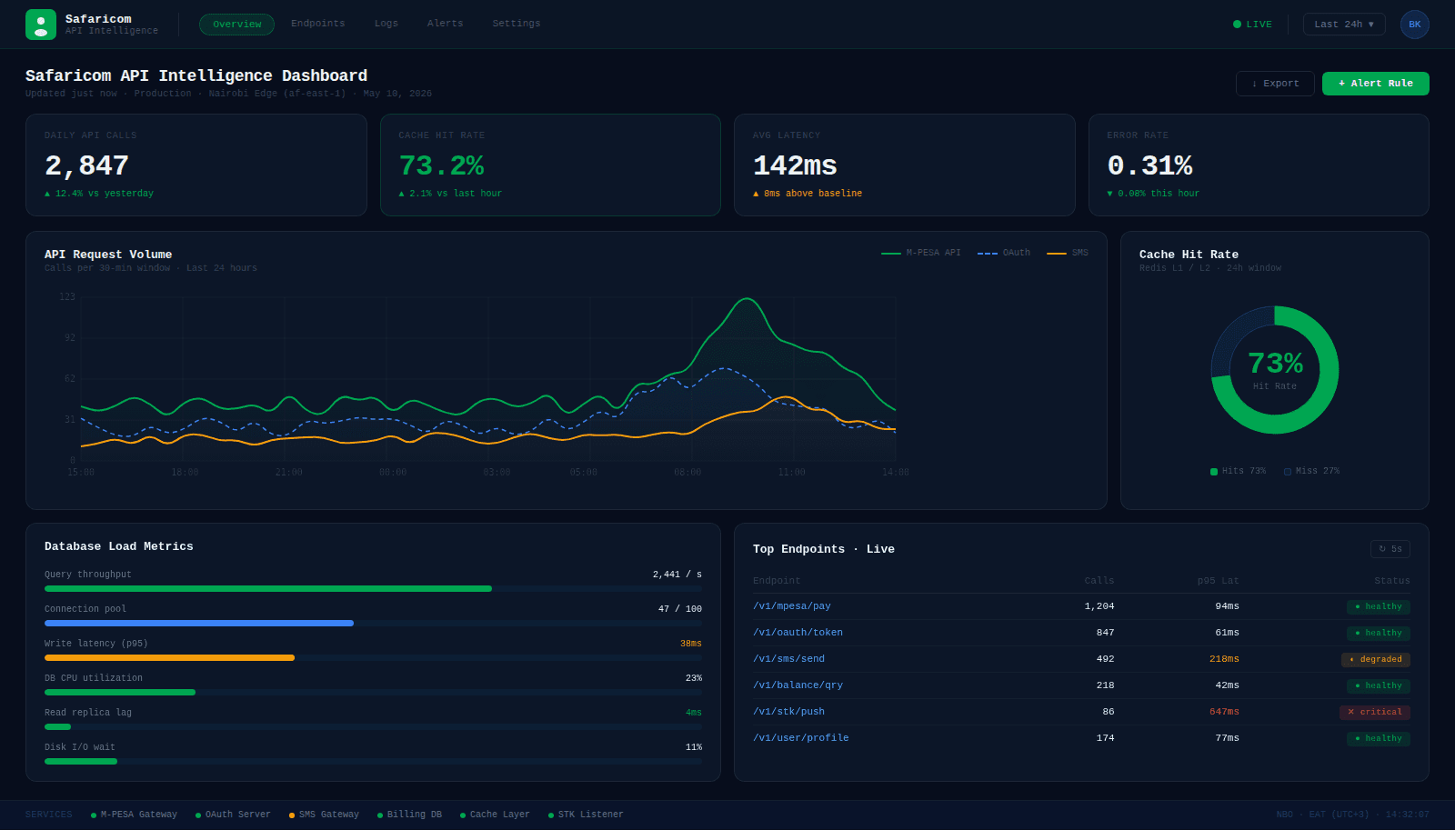Click the healthy badge for /v1/mpesa/pay
The width and height of the screenshot is (1455, 830).
coord(1379,606)
